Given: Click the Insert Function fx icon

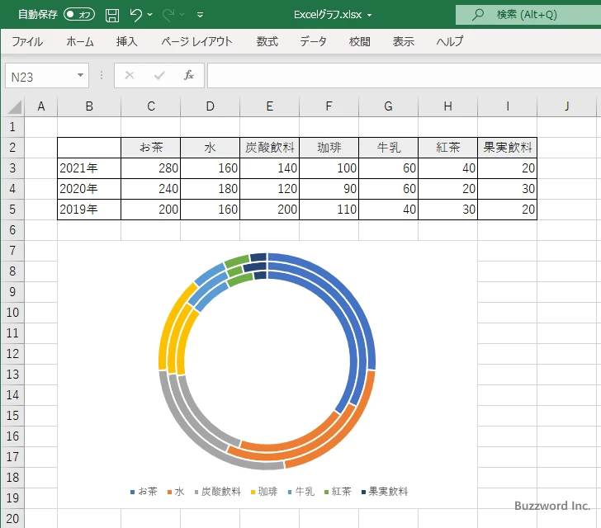Looking at the screenshot, I should pos(188,75).
